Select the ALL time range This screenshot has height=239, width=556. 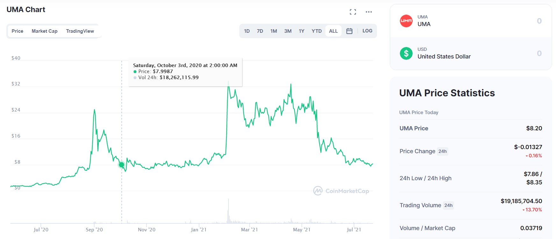click(333, 31)
